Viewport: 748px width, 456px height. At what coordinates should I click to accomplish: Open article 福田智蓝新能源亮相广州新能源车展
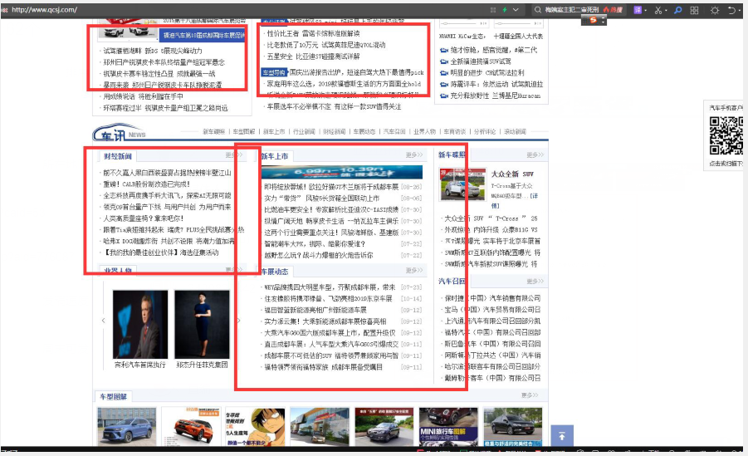(x=315, y=311)
